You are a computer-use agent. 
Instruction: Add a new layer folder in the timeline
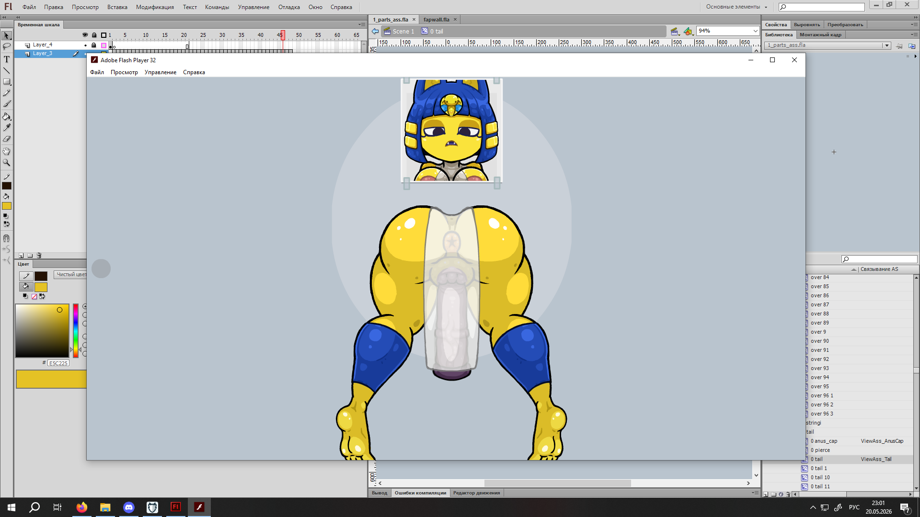(x=30, y=255)
